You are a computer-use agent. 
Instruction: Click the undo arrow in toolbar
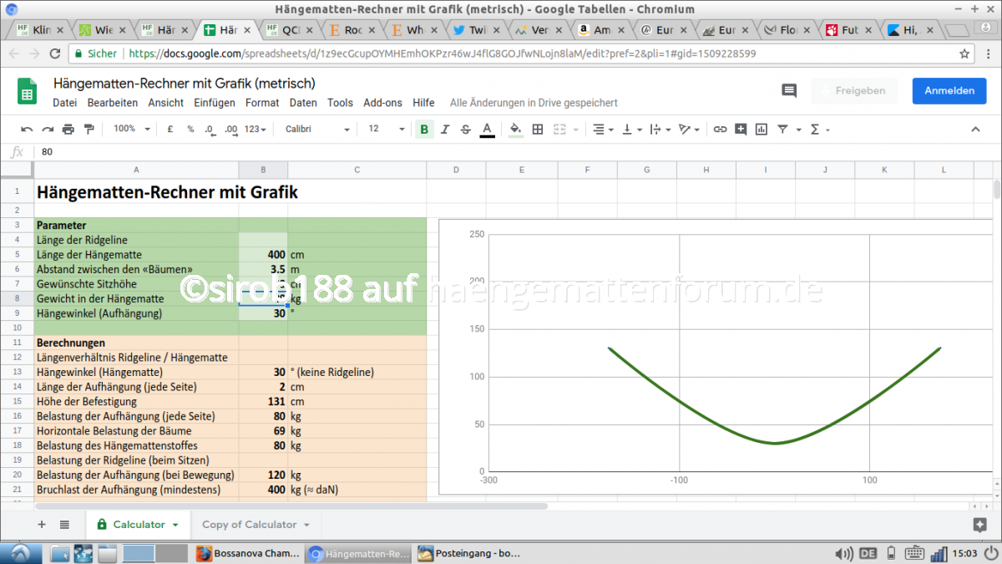point(27,130)
